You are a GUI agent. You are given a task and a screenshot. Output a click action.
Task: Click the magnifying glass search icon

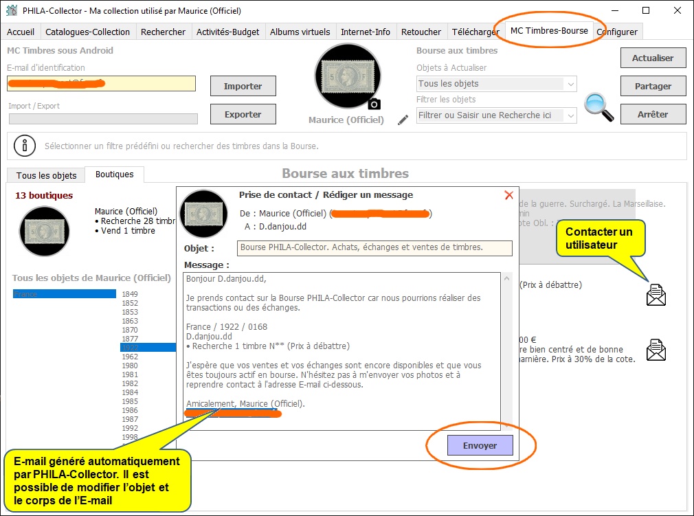point(599,106)
